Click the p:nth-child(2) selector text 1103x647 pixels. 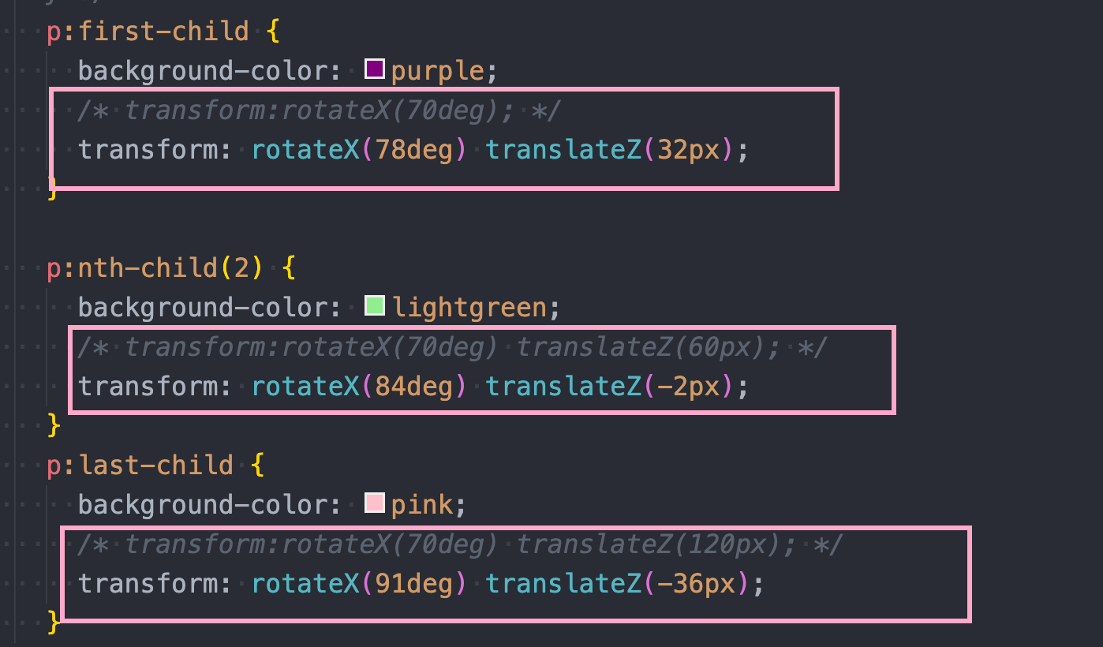point(155,268)
